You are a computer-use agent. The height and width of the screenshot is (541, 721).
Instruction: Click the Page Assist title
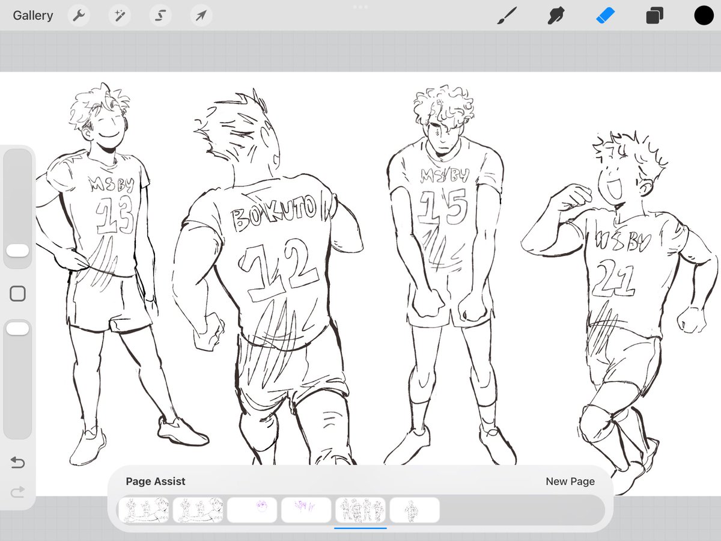(156, 481)
